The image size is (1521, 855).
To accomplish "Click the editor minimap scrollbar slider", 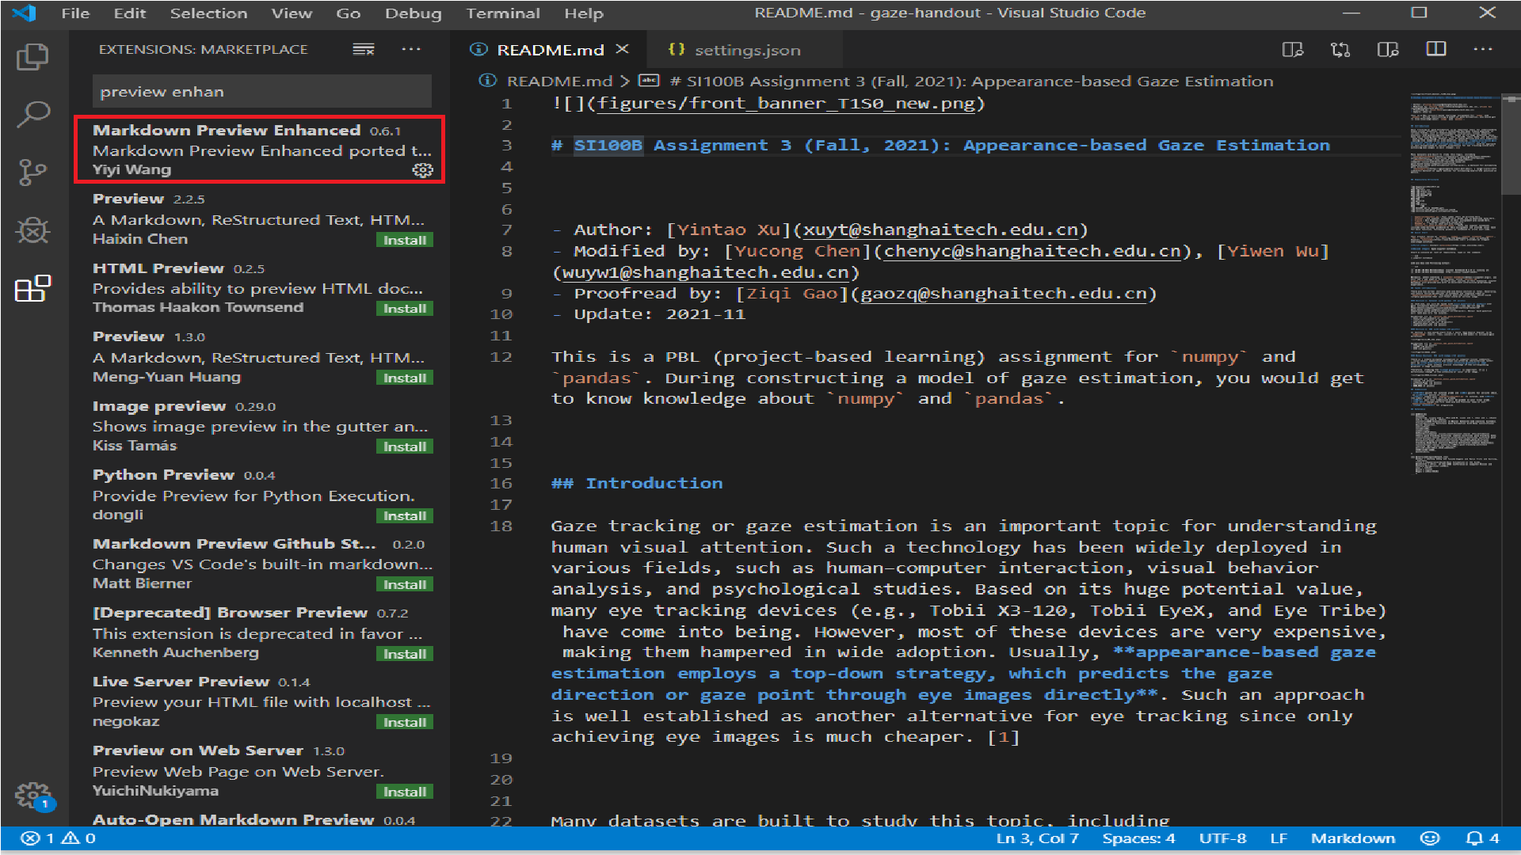I will (1511, 144).
